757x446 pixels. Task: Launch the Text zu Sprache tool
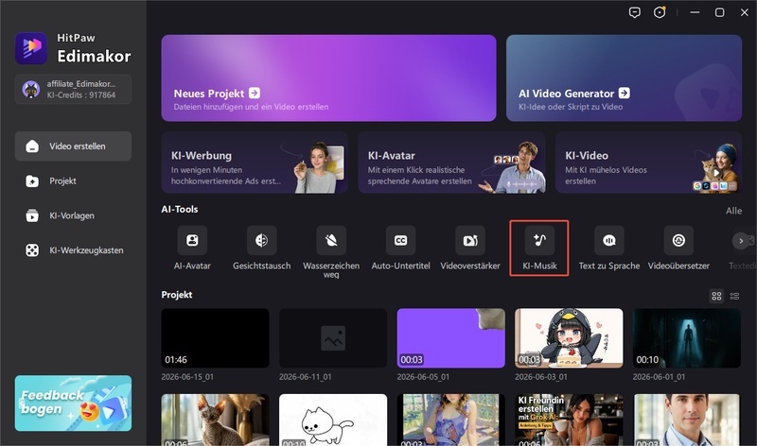click(609, 240)
